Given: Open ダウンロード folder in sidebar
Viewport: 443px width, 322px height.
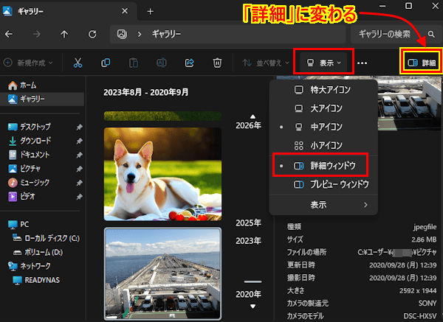Looking at the screenshot, I should click(x=30, y=141).
